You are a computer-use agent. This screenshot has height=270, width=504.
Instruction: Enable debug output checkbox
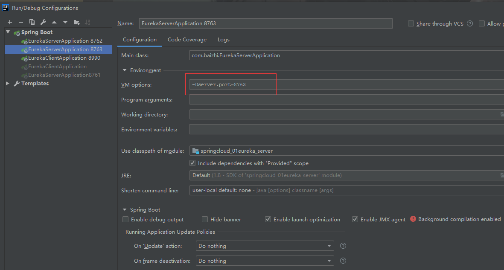point(125,219)
